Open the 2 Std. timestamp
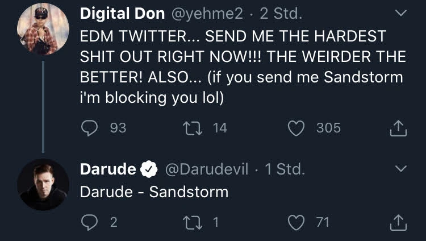 [281, 13]
